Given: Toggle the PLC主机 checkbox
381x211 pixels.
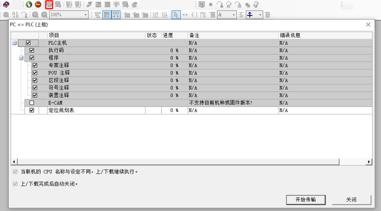Looking at the screenshot, I should click(x=28, y=43).
